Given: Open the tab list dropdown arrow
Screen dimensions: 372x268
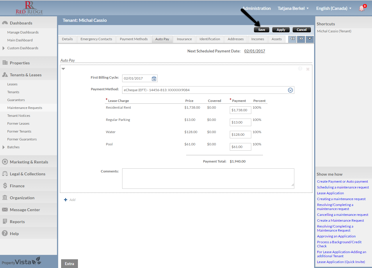Looking at the screenshot, I should tap(309, 39).
